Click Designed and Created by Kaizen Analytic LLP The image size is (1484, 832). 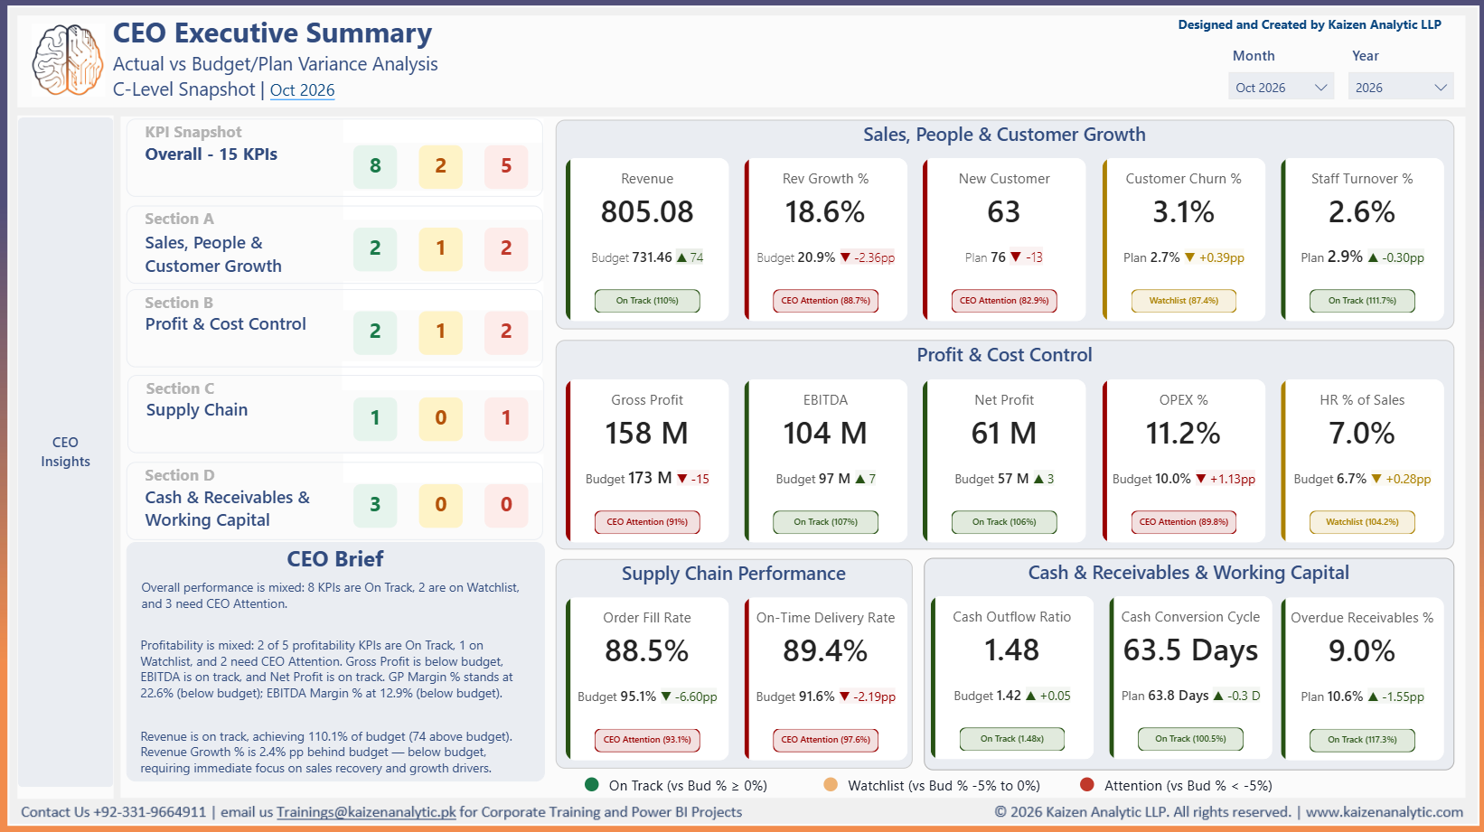1310,25
